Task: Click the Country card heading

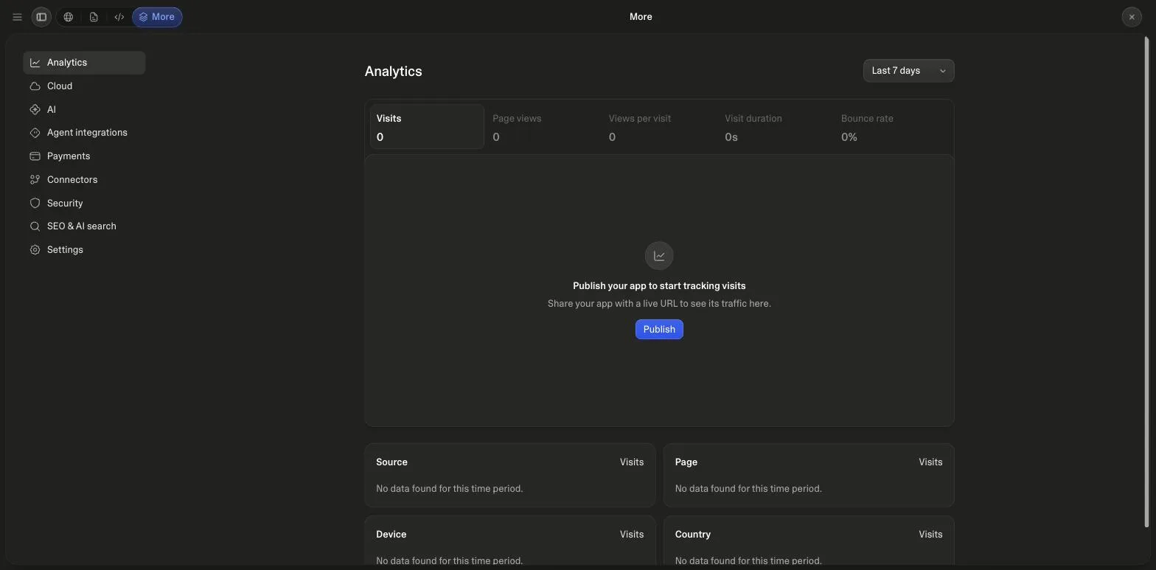Action: pyautogui.click(x=693, y=535)
